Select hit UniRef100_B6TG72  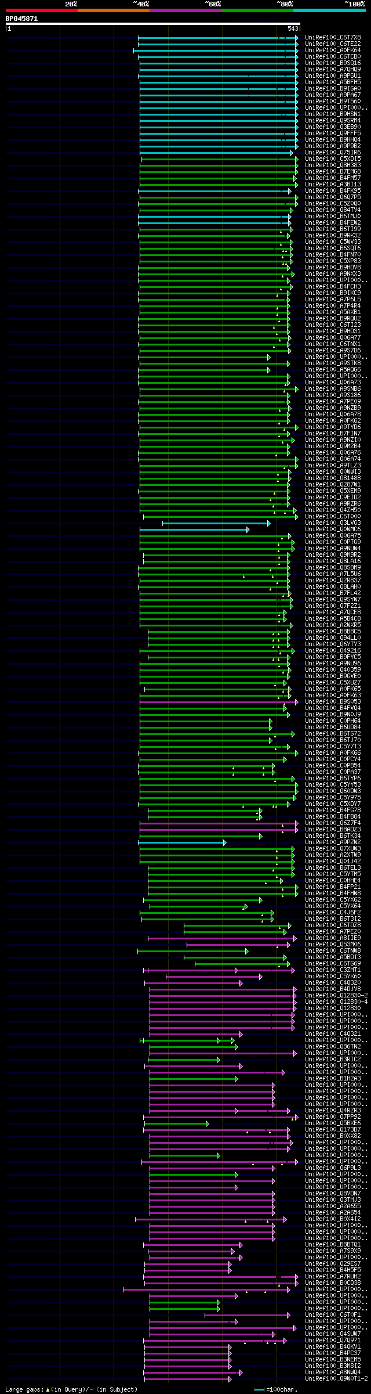333,733
